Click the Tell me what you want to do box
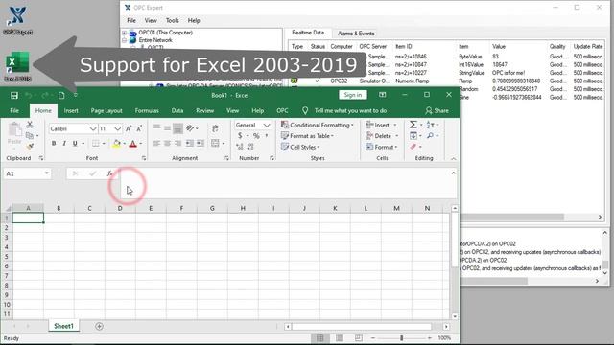Image resolution: width=614 pixels, height=345 pixels. pyautogui.click(x=350, y=111)
